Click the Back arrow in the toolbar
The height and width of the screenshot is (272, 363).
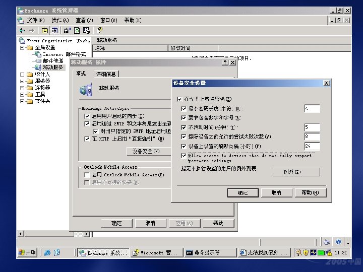22,30
